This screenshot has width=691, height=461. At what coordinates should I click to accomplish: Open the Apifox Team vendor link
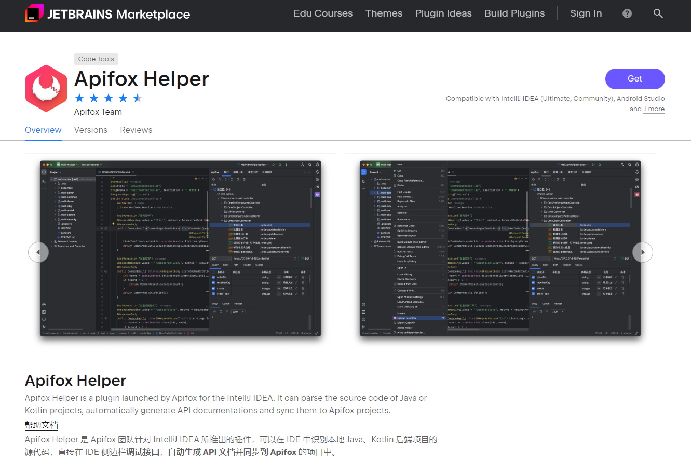point(98,112)
